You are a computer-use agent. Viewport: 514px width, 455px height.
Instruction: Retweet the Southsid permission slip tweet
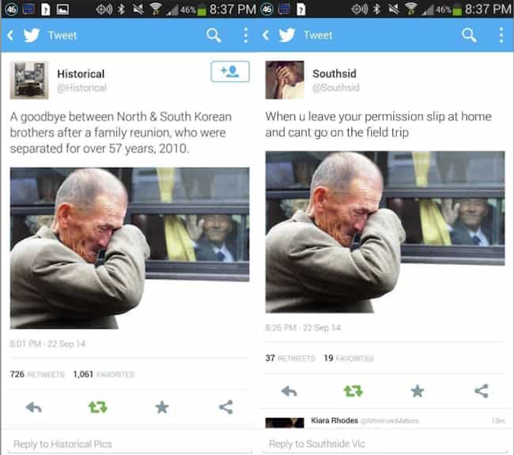tap(353, 391)
